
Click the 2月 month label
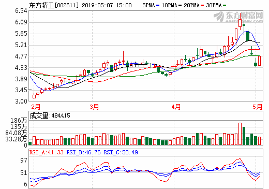[36, 107]
